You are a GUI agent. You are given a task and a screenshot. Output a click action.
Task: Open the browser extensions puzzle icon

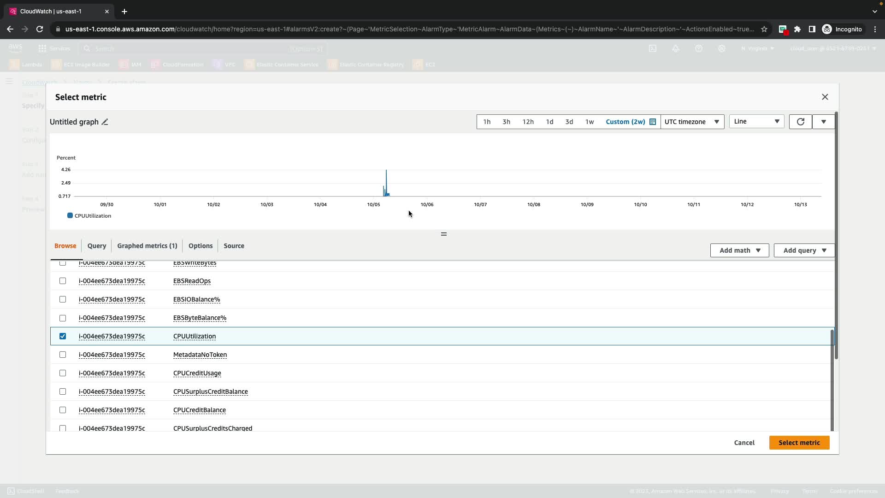click(x=797, y=29)
